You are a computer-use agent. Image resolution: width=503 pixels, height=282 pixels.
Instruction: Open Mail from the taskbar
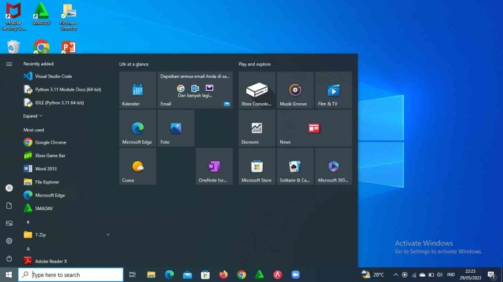(187, 275)
